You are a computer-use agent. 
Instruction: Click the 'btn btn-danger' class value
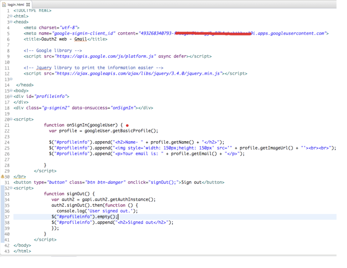(105, 183)
